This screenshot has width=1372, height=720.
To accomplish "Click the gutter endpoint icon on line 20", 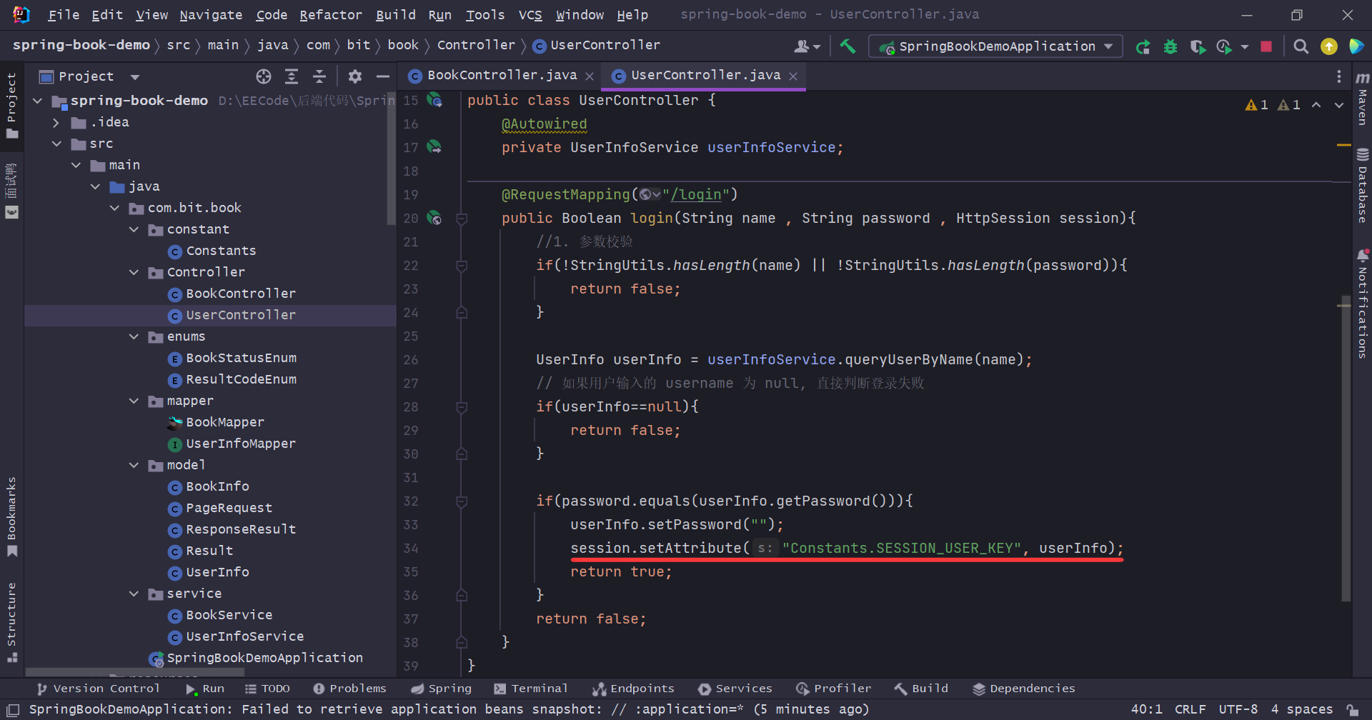I will pyautogui.click(x=434, y=218).
